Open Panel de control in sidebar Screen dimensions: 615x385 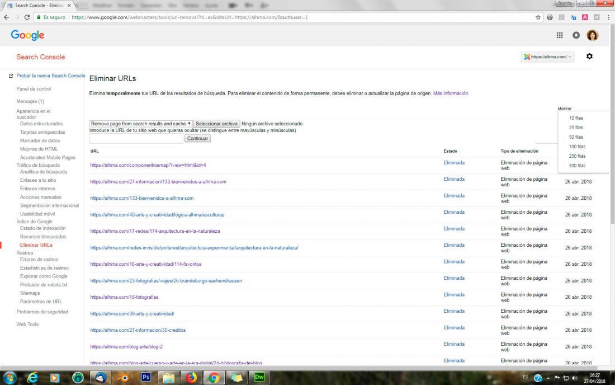point(34,89)
